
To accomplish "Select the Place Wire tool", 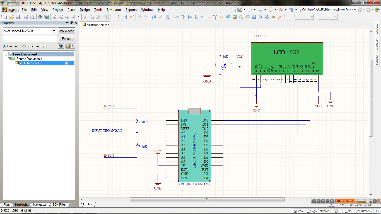I will coord(178,17).
